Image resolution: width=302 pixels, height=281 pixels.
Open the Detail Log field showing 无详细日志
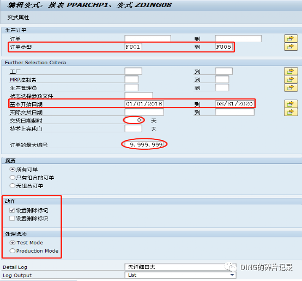pyautogui.click(x=180, y=267)
